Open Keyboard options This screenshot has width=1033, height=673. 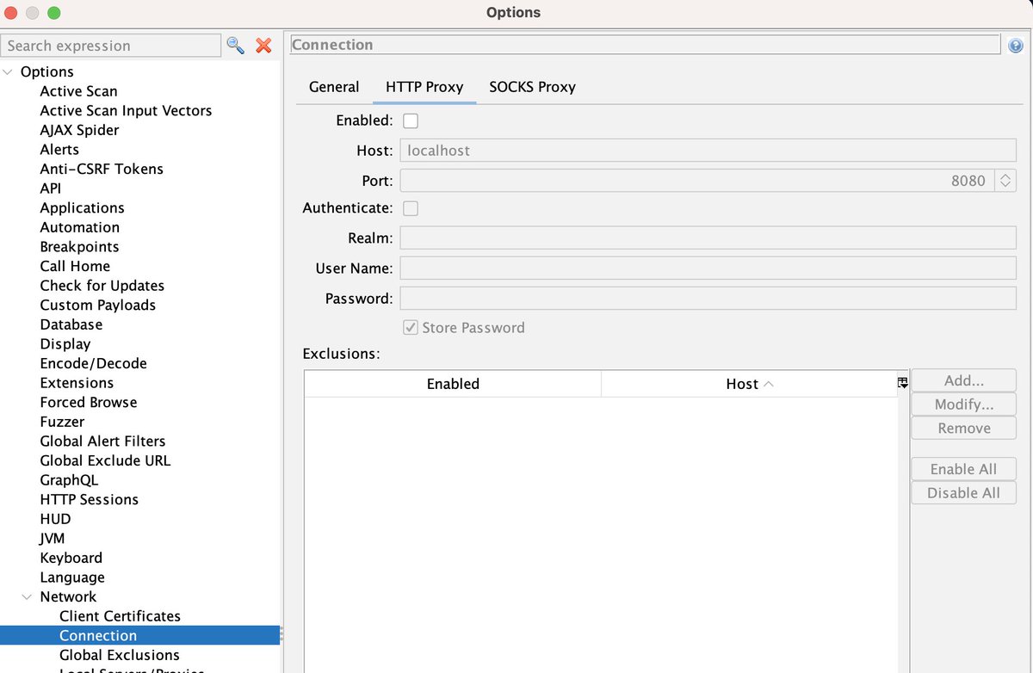[71, 558]
